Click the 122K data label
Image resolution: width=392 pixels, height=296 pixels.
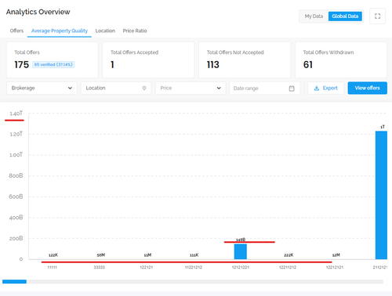pyautogui.click(x=53, y=255)
